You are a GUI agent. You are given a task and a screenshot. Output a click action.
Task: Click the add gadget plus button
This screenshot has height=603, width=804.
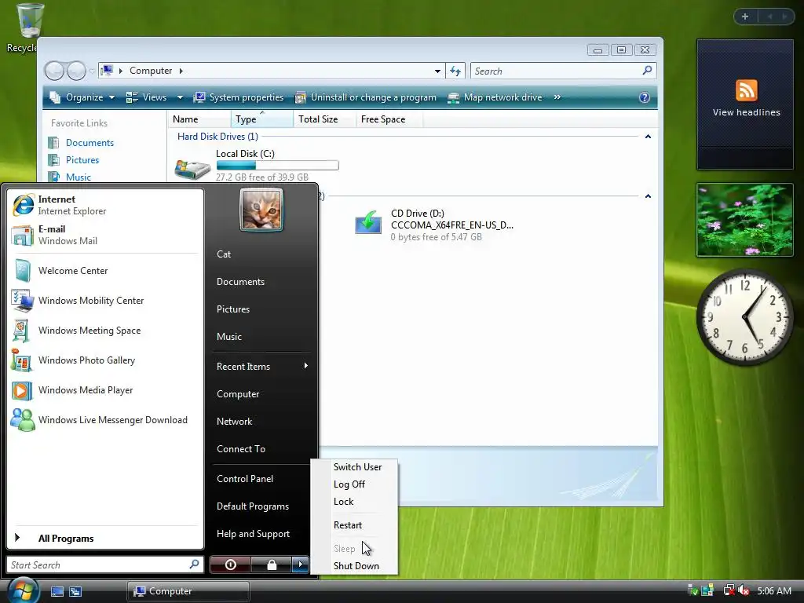[x=745, y=16]
